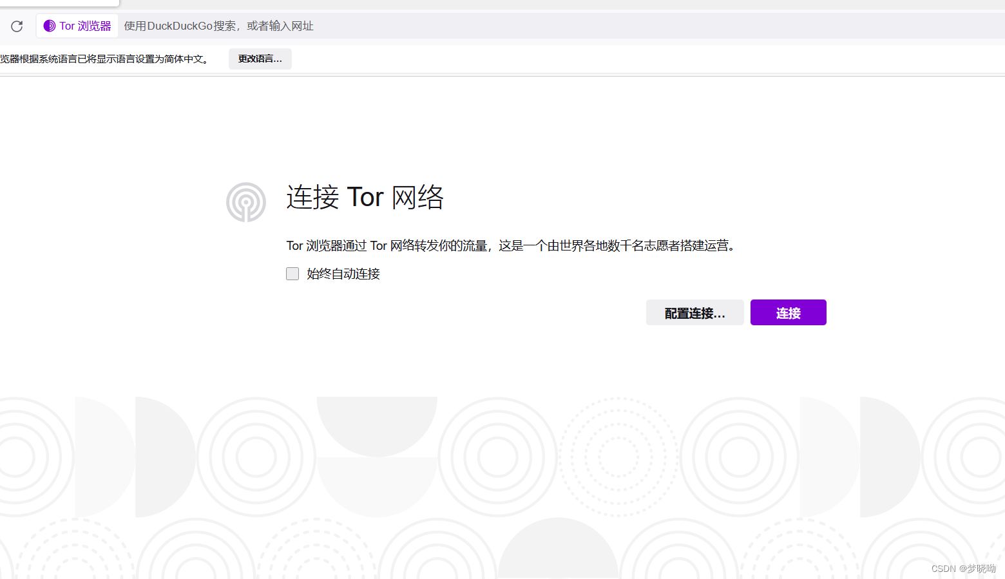
Task: Click the Tor network description paragraph
Action: (x=511, y=245)
